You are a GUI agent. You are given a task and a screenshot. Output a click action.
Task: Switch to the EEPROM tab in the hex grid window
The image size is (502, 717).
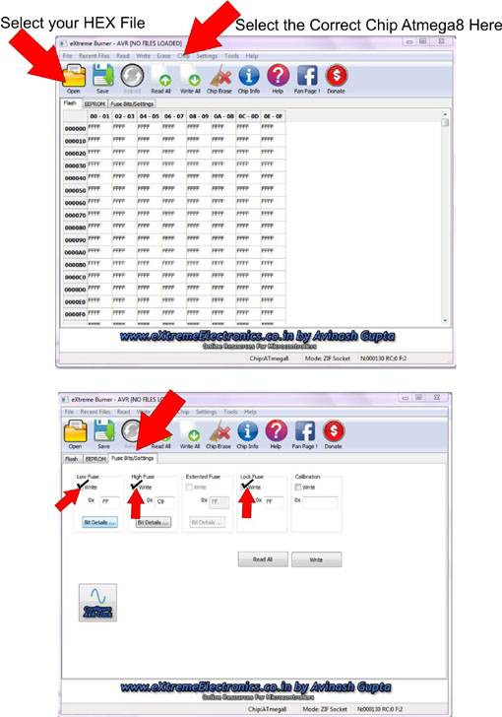[x=94, y=103]
